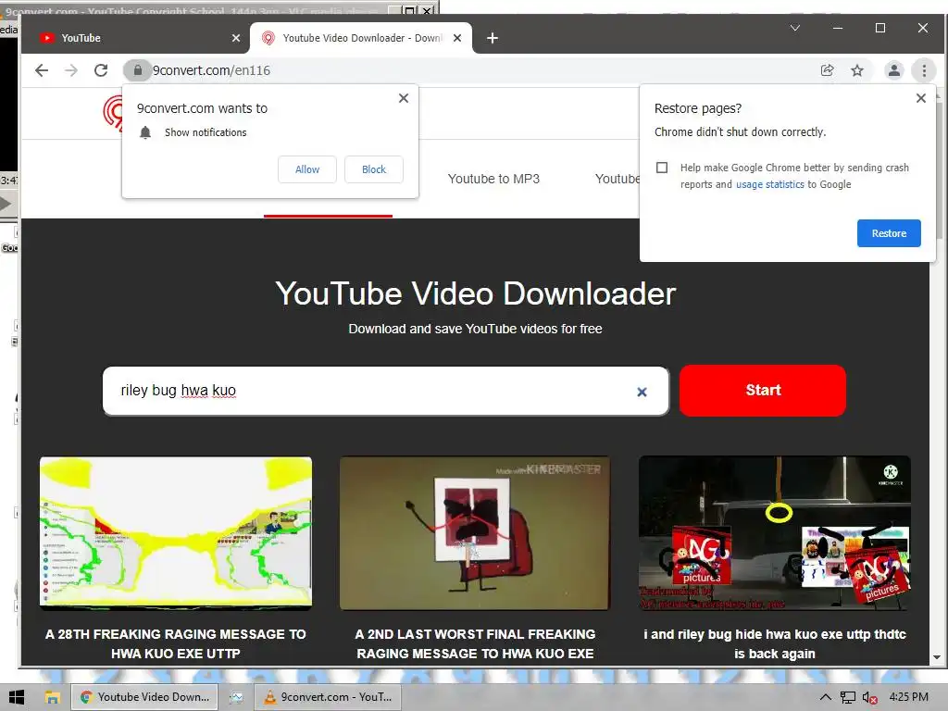The height and width of the screenshot is (711, 948).
Task: Block notifications from 9convert.com
Action: [374, 169]
